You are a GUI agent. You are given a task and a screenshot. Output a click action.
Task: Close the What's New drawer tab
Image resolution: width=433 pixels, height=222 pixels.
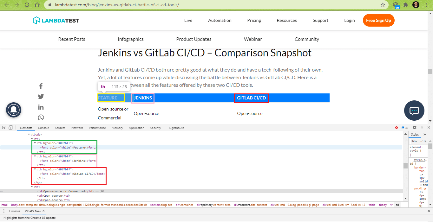[x=43, y=211]
